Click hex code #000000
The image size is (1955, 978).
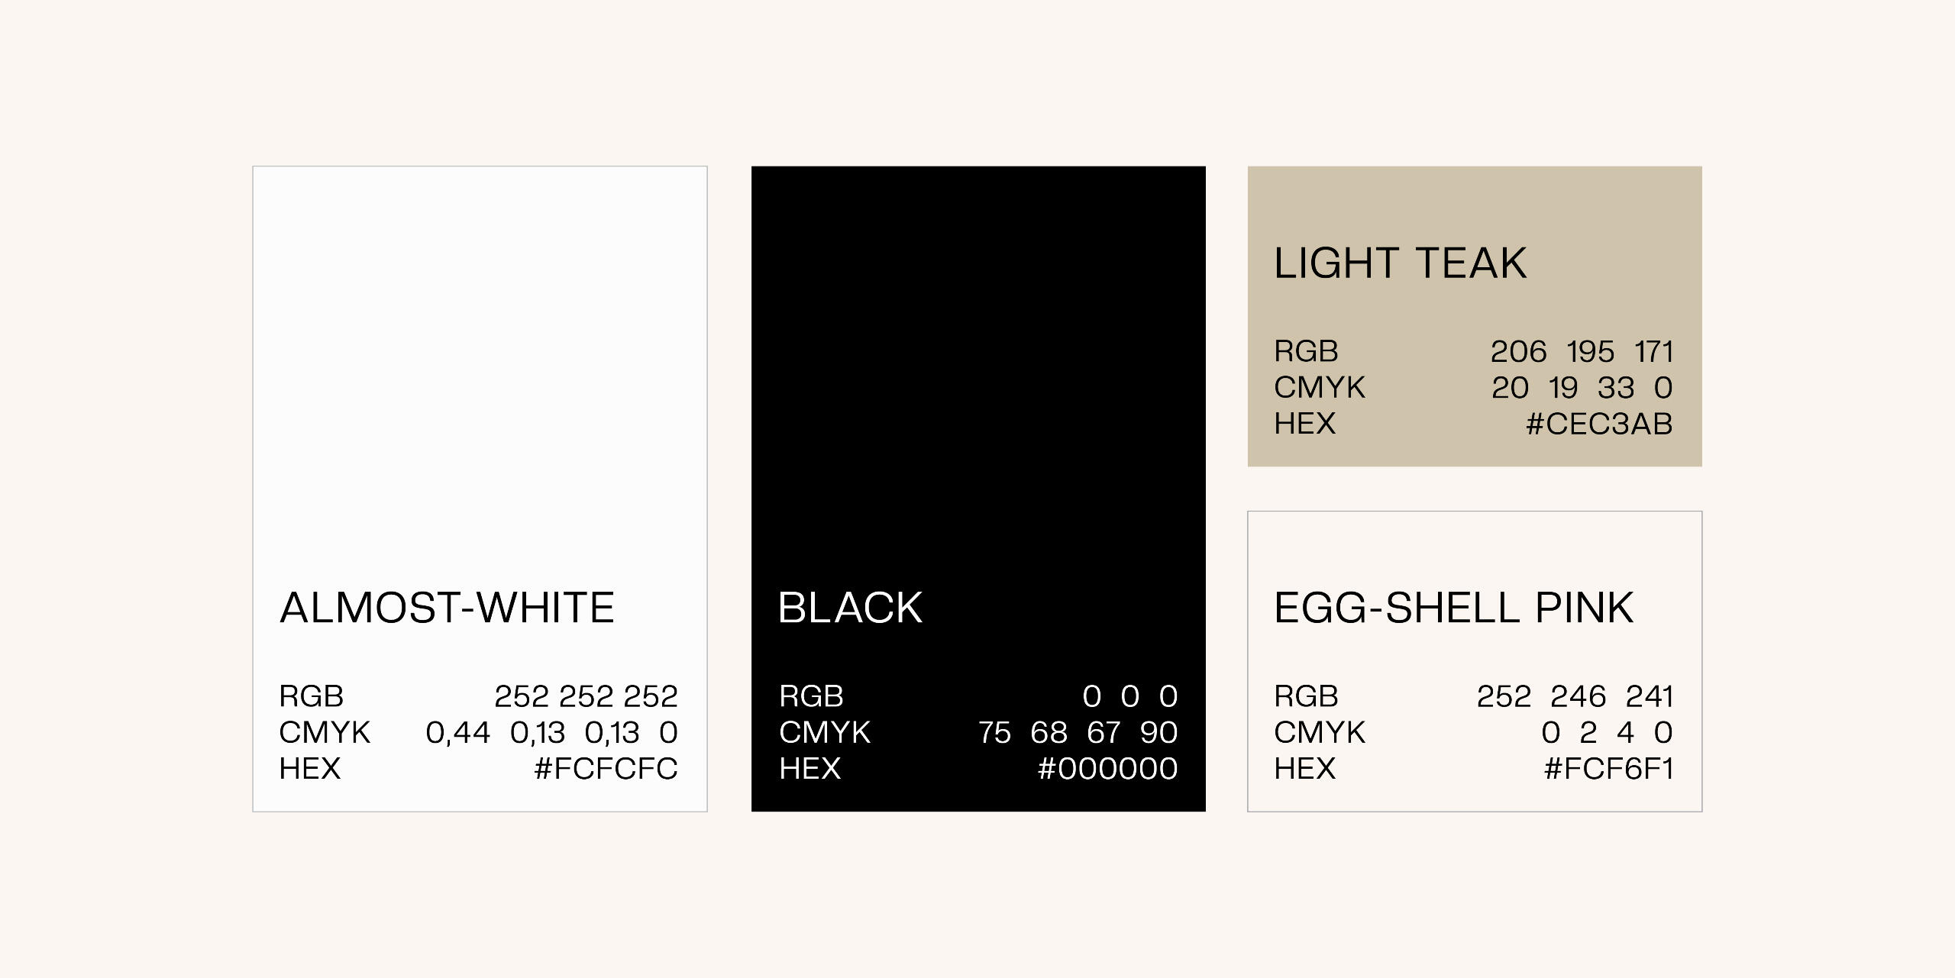(1107, 769)
